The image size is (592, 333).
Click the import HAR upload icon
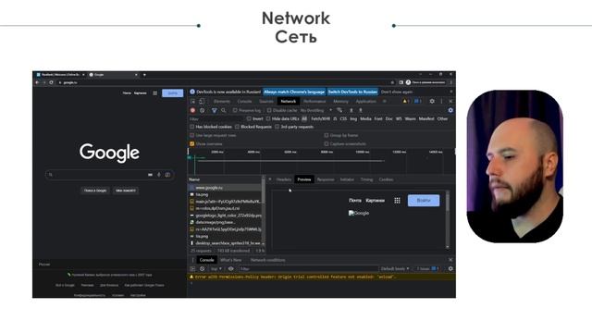click(x=351, y=110)
